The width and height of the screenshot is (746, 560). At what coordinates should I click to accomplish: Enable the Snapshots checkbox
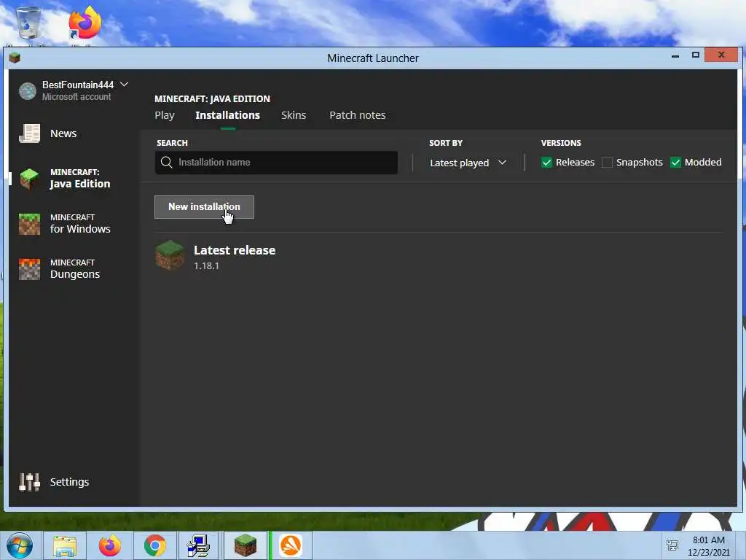coord(607,163)
